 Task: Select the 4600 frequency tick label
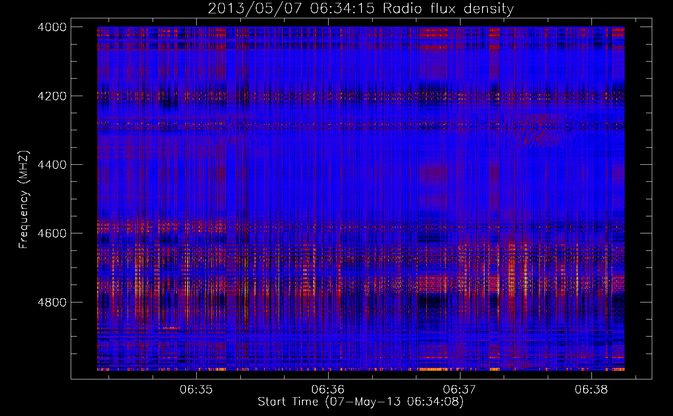[52, 233]
